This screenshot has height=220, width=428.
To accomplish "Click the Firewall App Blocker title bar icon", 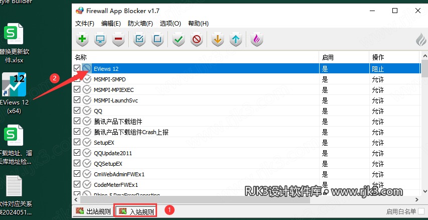I will 79,11.
